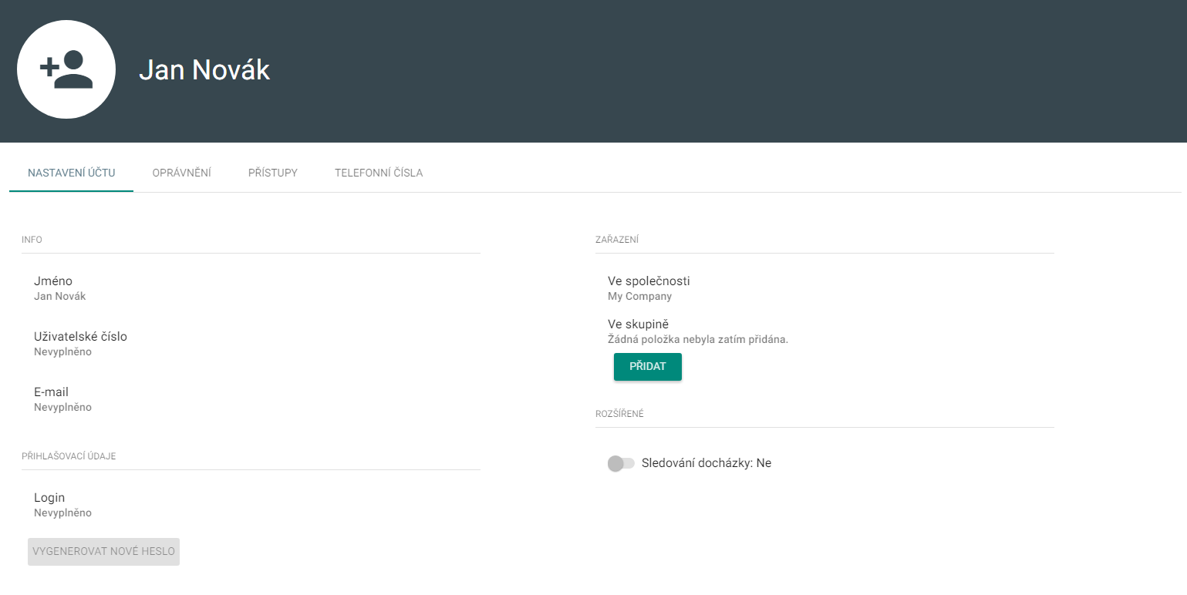Click the PŘIHLAŠOVACÍ ÚDAJE section heading

click(69, 456)
